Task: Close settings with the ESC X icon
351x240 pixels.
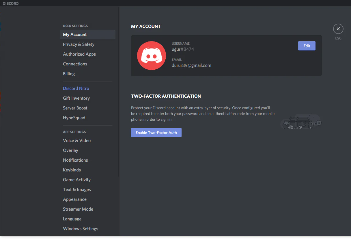Action: tap(338, 29)
